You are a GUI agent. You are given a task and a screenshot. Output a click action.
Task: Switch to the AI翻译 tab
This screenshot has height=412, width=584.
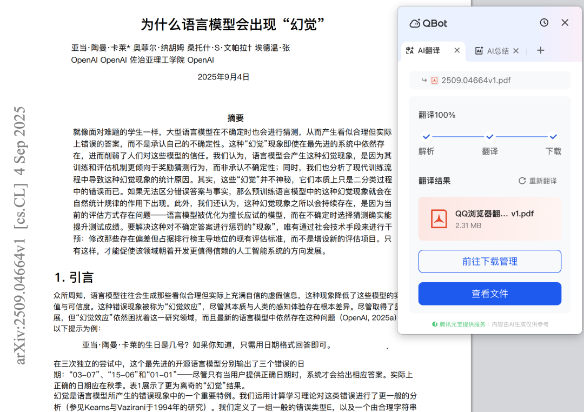click(x=428, y=51)
